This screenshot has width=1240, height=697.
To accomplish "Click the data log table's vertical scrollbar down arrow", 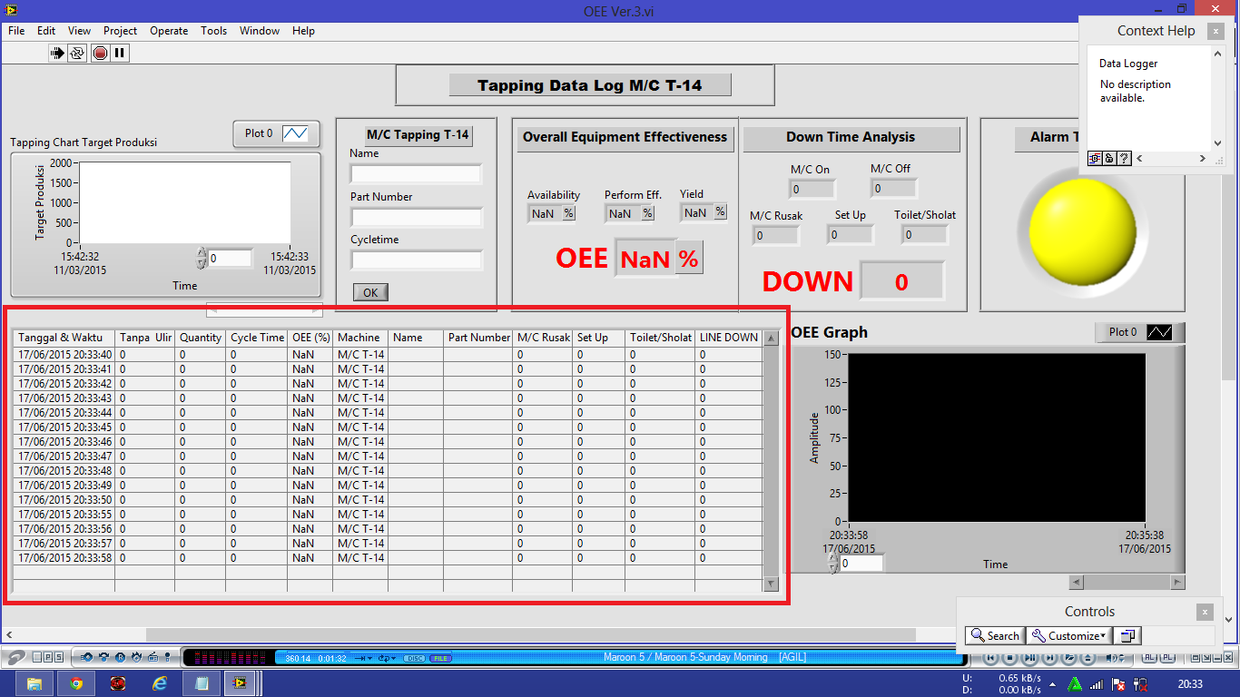I will (x=772, y=584).
